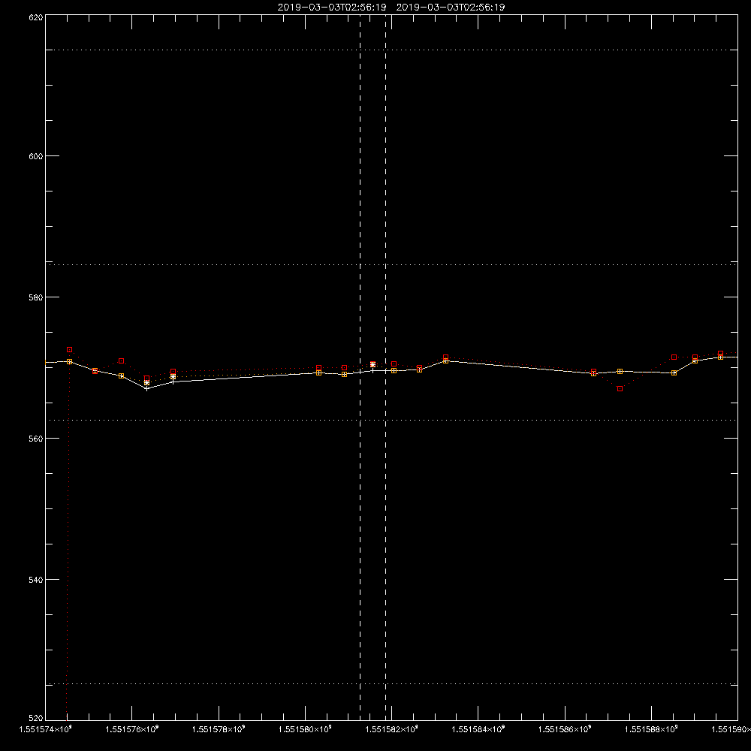Click the left dashed vertical marker line
Screen dimensions: 751x751
[x=360, y=367]
